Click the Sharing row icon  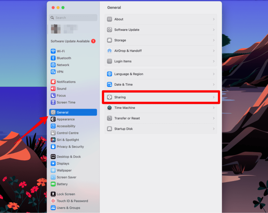click(109, 97)
